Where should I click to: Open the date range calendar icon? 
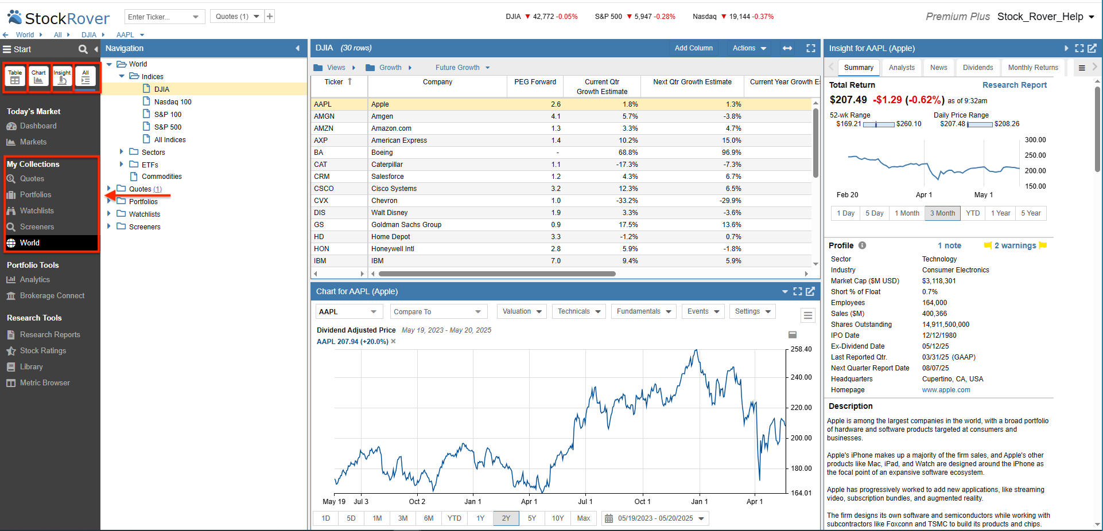609,518
